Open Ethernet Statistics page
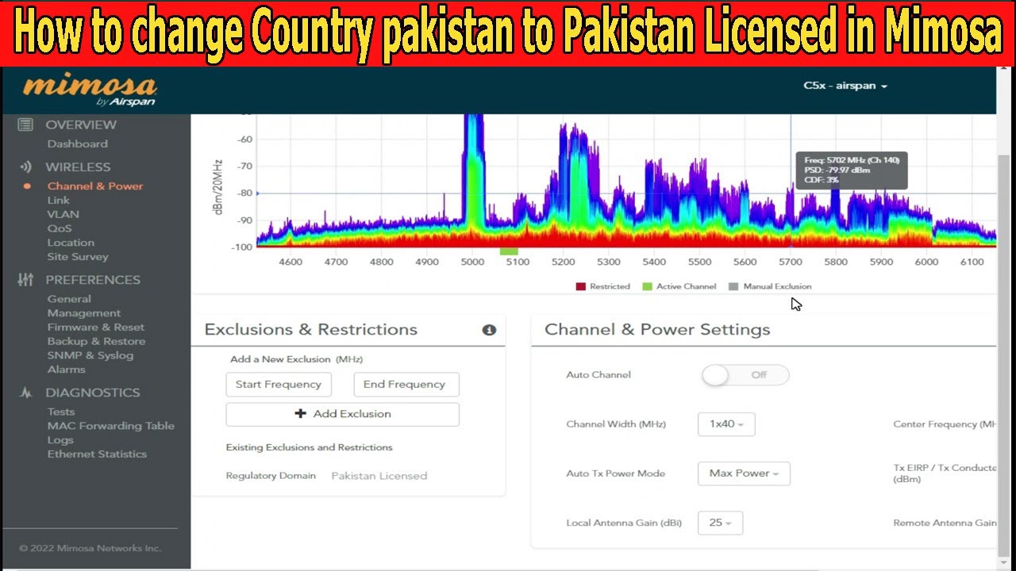 click(x=97, y=454)
